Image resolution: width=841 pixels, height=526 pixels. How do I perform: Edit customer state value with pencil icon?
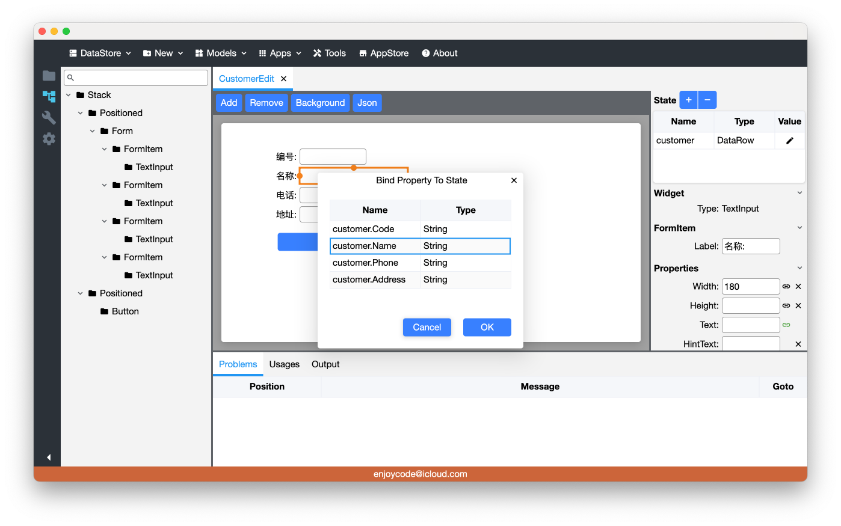(789, 141)
